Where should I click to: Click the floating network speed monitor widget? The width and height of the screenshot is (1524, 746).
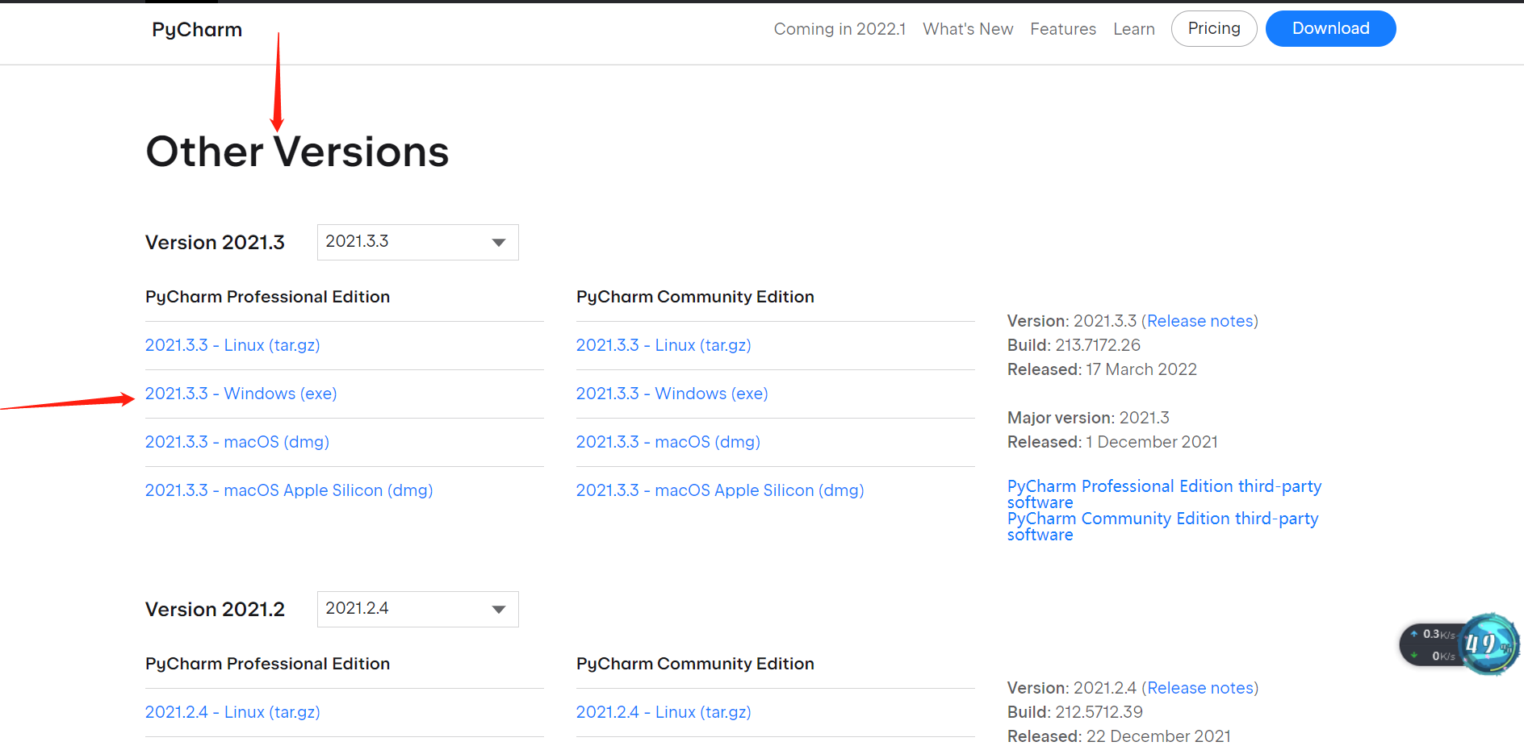click(1430, 644)
